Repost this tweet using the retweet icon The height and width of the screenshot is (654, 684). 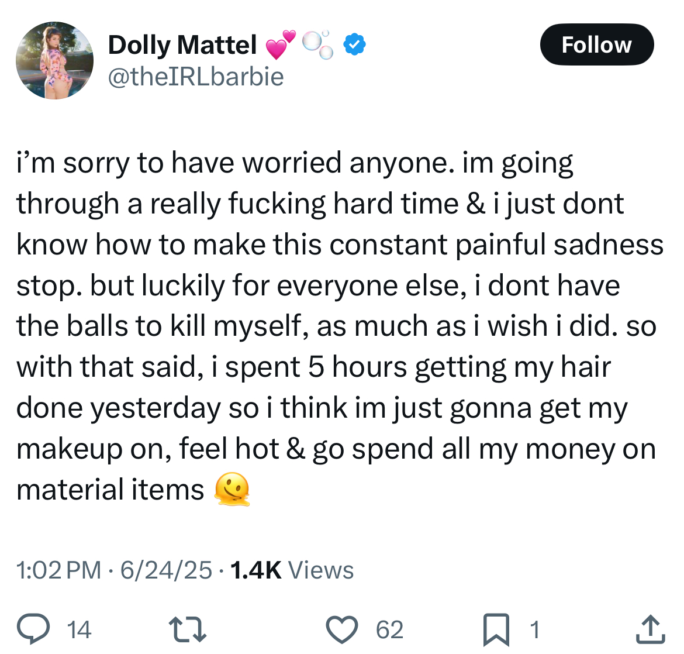[188, 629]
